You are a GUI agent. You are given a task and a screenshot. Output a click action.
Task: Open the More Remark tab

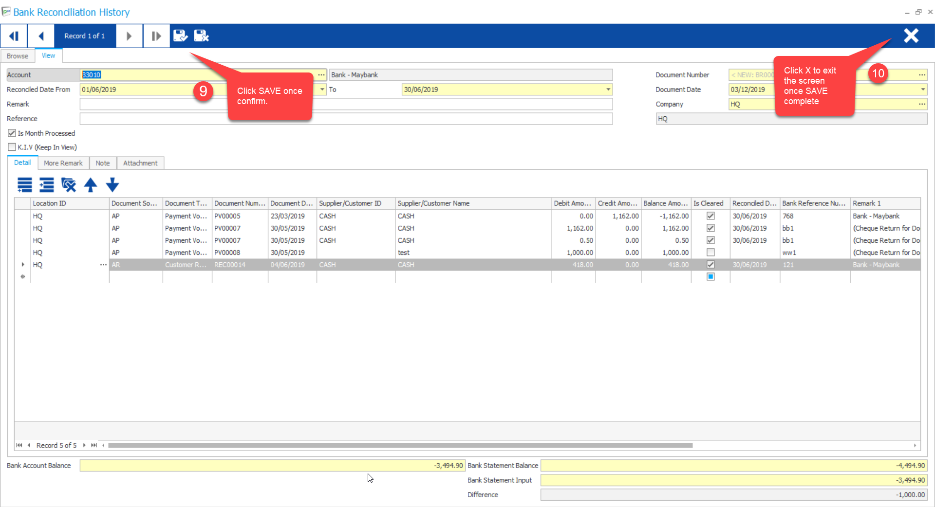coord(63,163)
